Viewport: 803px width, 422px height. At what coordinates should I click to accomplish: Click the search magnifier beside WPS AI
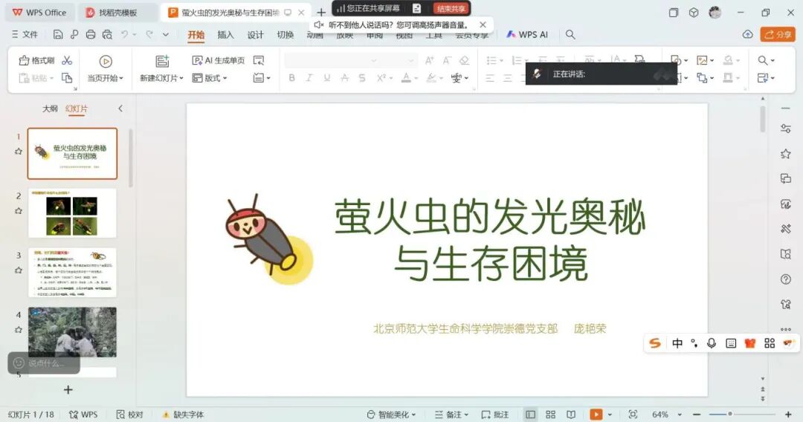coord(570,35)
